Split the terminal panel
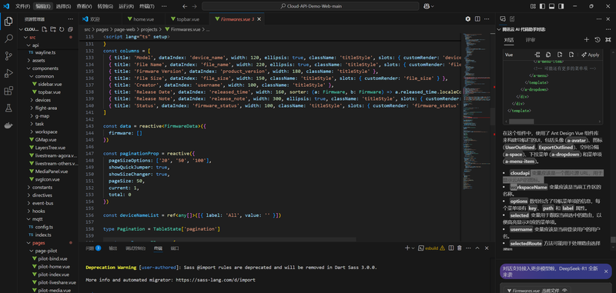Viewport: 616px width, 293px height. tap(451, 248)
